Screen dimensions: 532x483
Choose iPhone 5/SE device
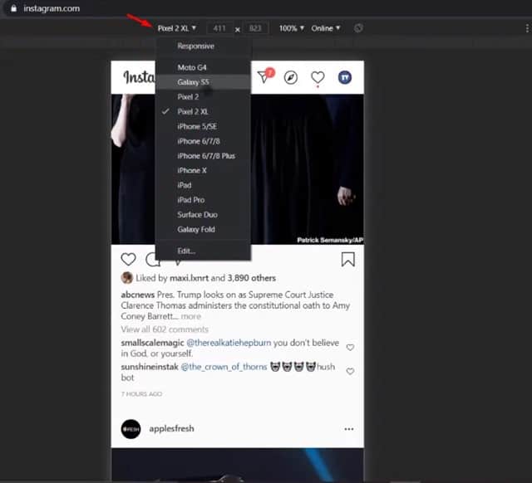pos(203,126)
